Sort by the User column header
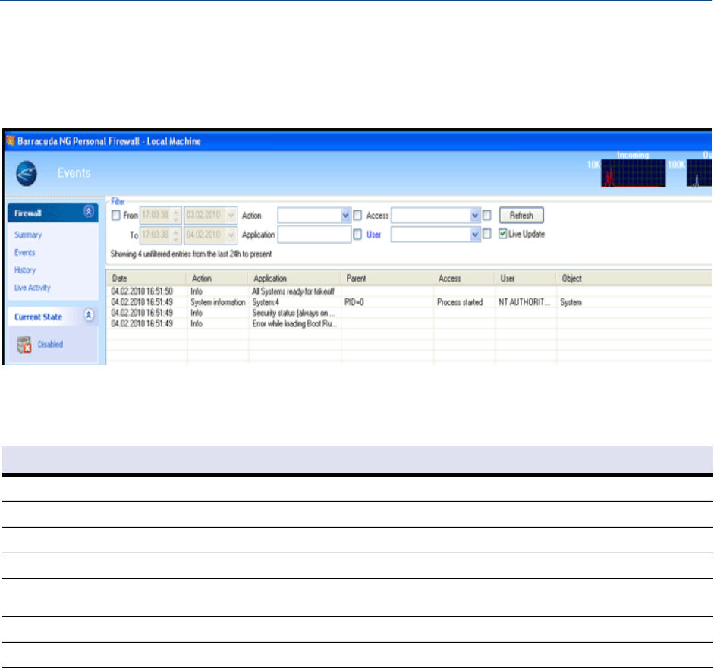The width and height of the screenshot is (714, 668). pyautogui.click(x=525, y=279)
